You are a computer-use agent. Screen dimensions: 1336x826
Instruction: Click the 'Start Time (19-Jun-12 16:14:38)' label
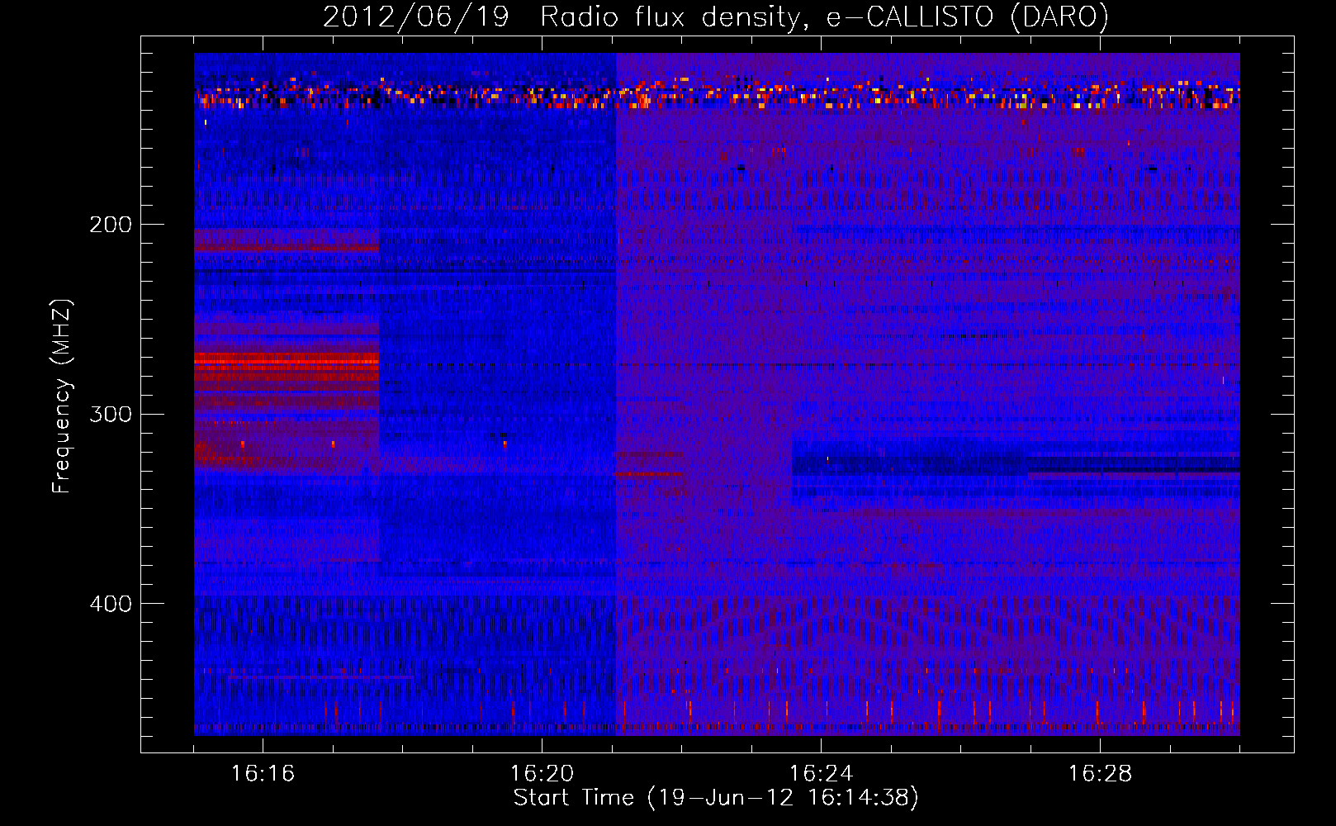tap(716, 798)
